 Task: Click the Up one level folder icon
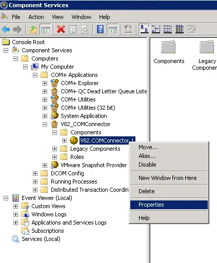33,29
